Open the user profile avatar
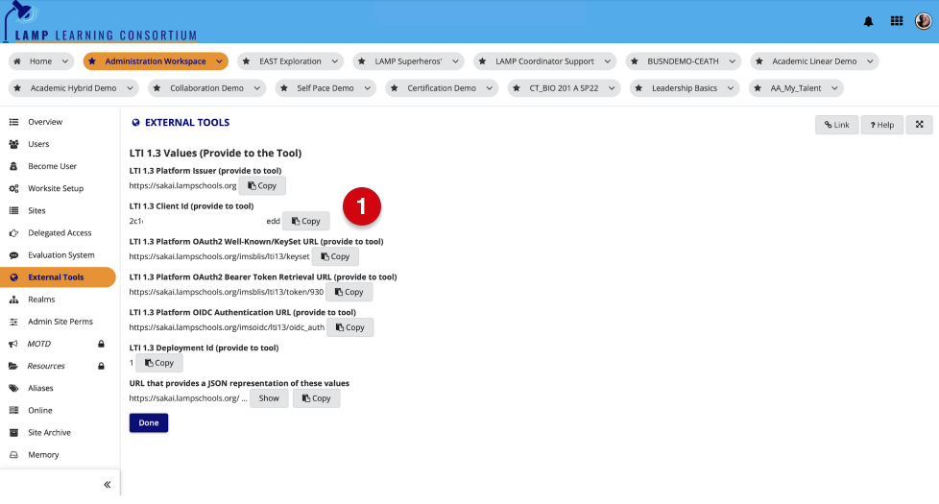Viewport: 939px width, 504px height. (x=923, y=21)
